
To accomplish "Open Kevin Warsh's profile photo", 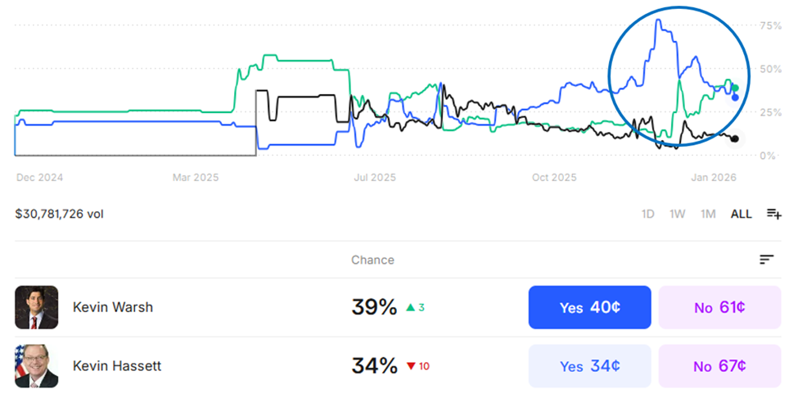I will (x=37, y=307).
